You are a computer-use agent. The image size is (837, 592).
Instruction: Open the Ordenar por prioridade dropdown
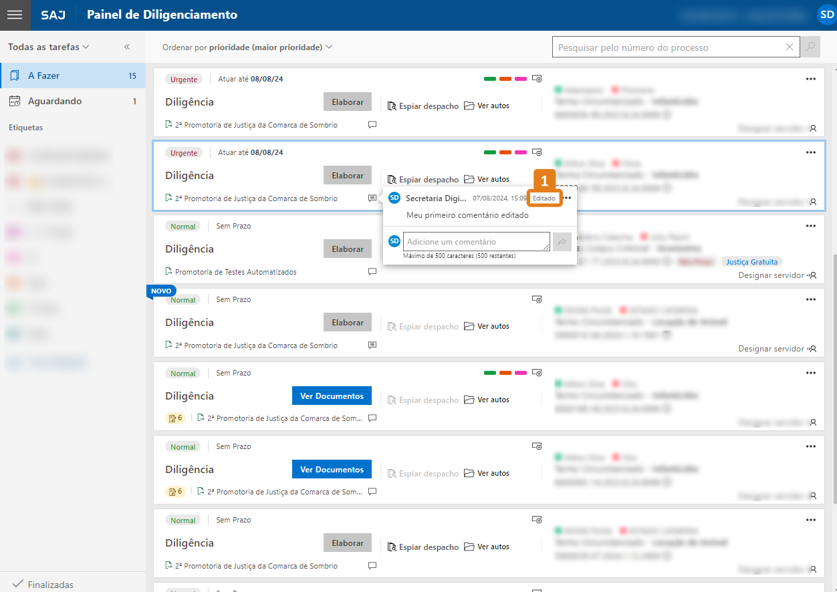(247, 47)
